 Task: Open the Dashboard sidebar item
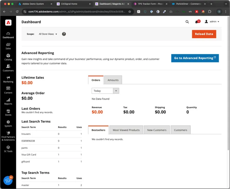[8, 35]
